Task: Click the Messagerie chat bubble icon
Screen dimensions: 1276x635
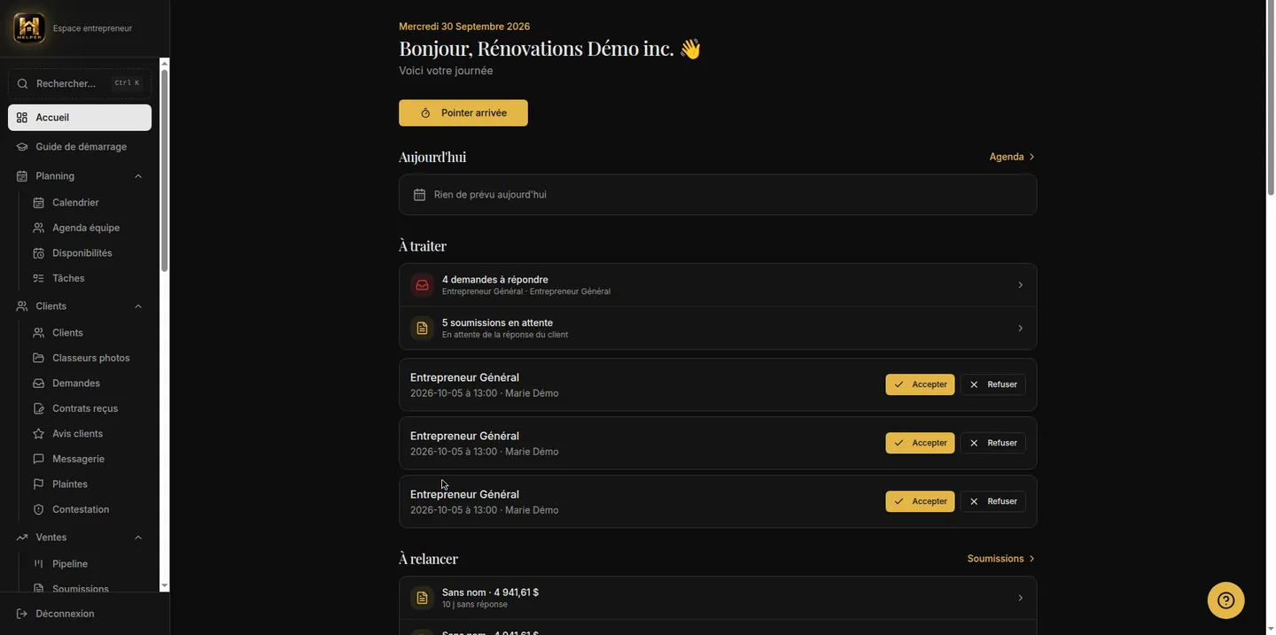Action: click(38, 459)
